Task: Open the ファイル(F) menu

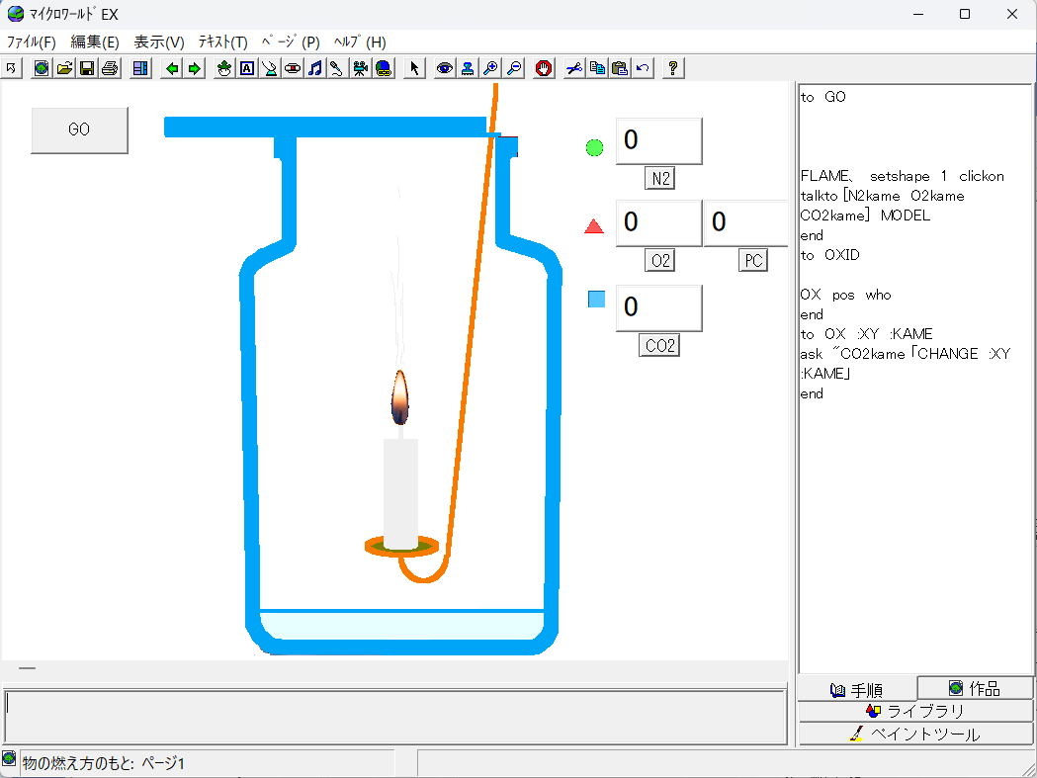Action: click(31, 43)
